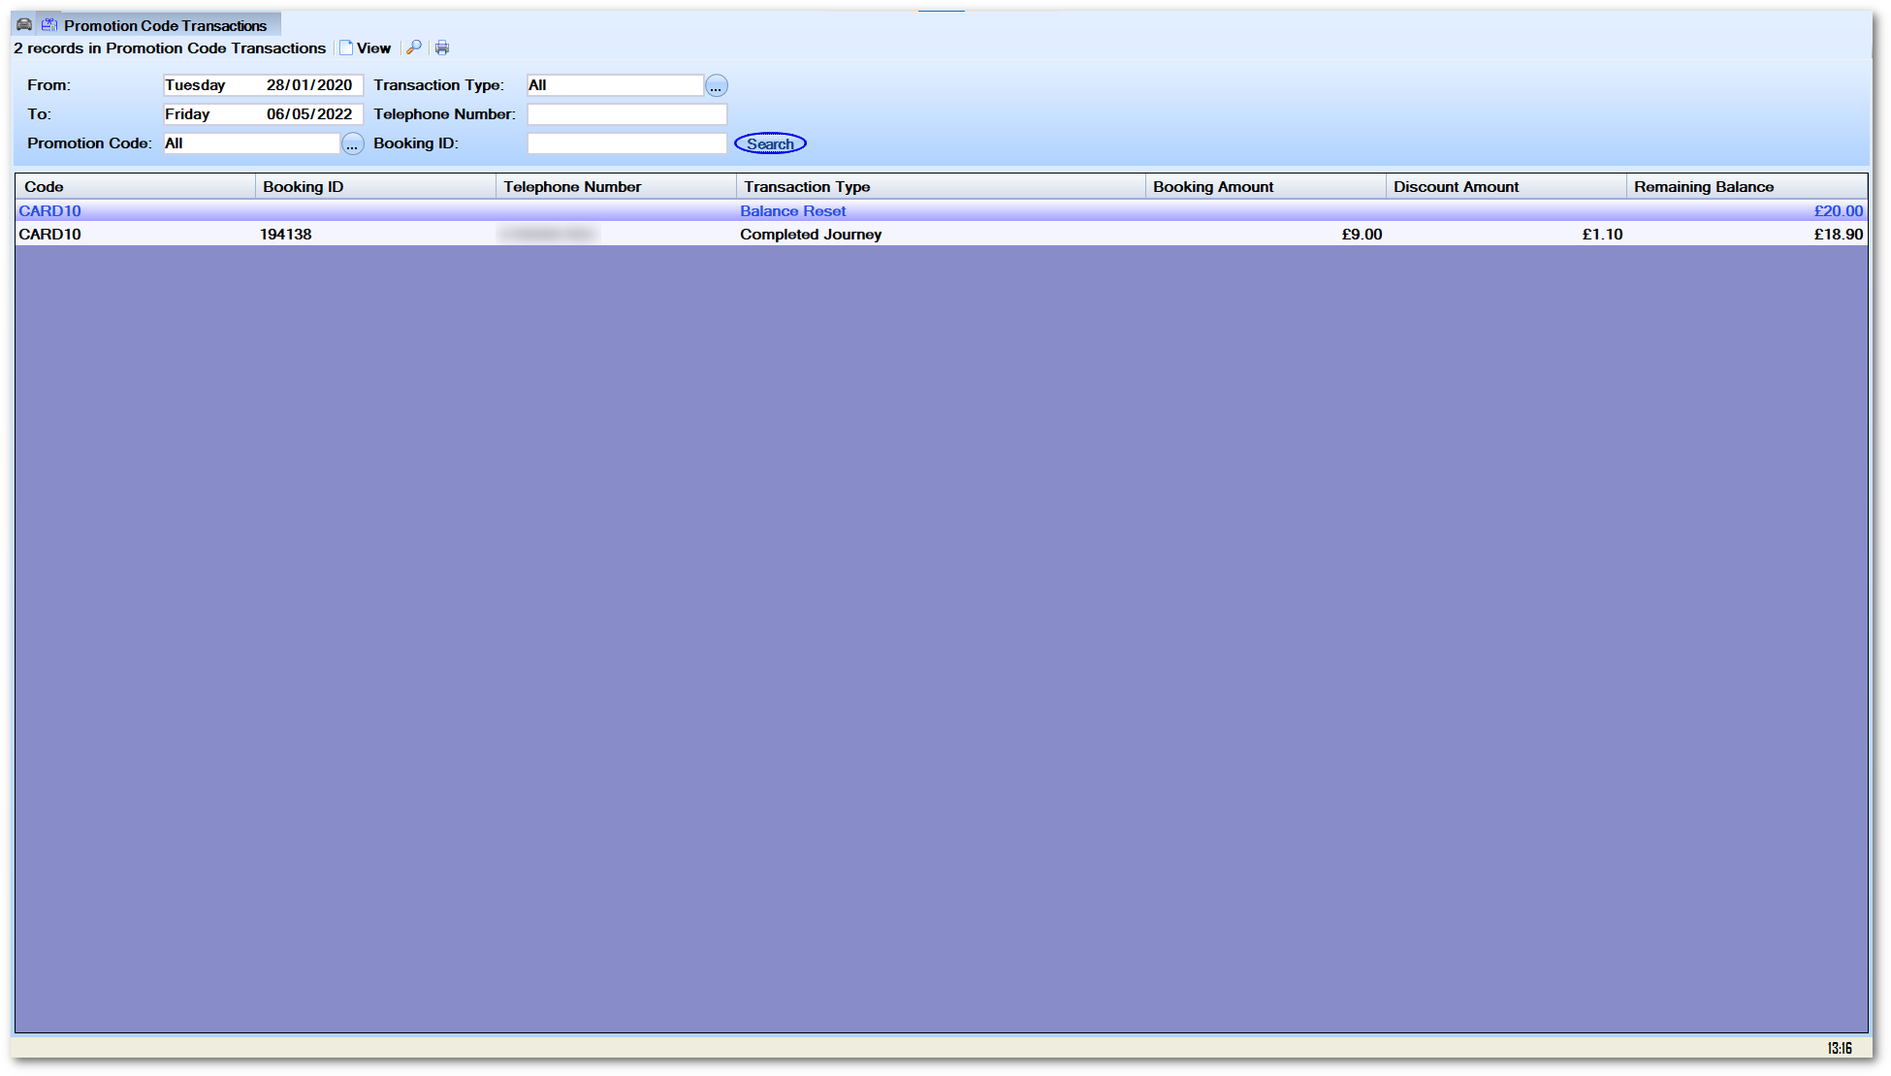The height and width of the screenshot is (1076, 1891).
Task: Click the £20.00 remaining balance cell
Action: click(x=1839, y=211)
